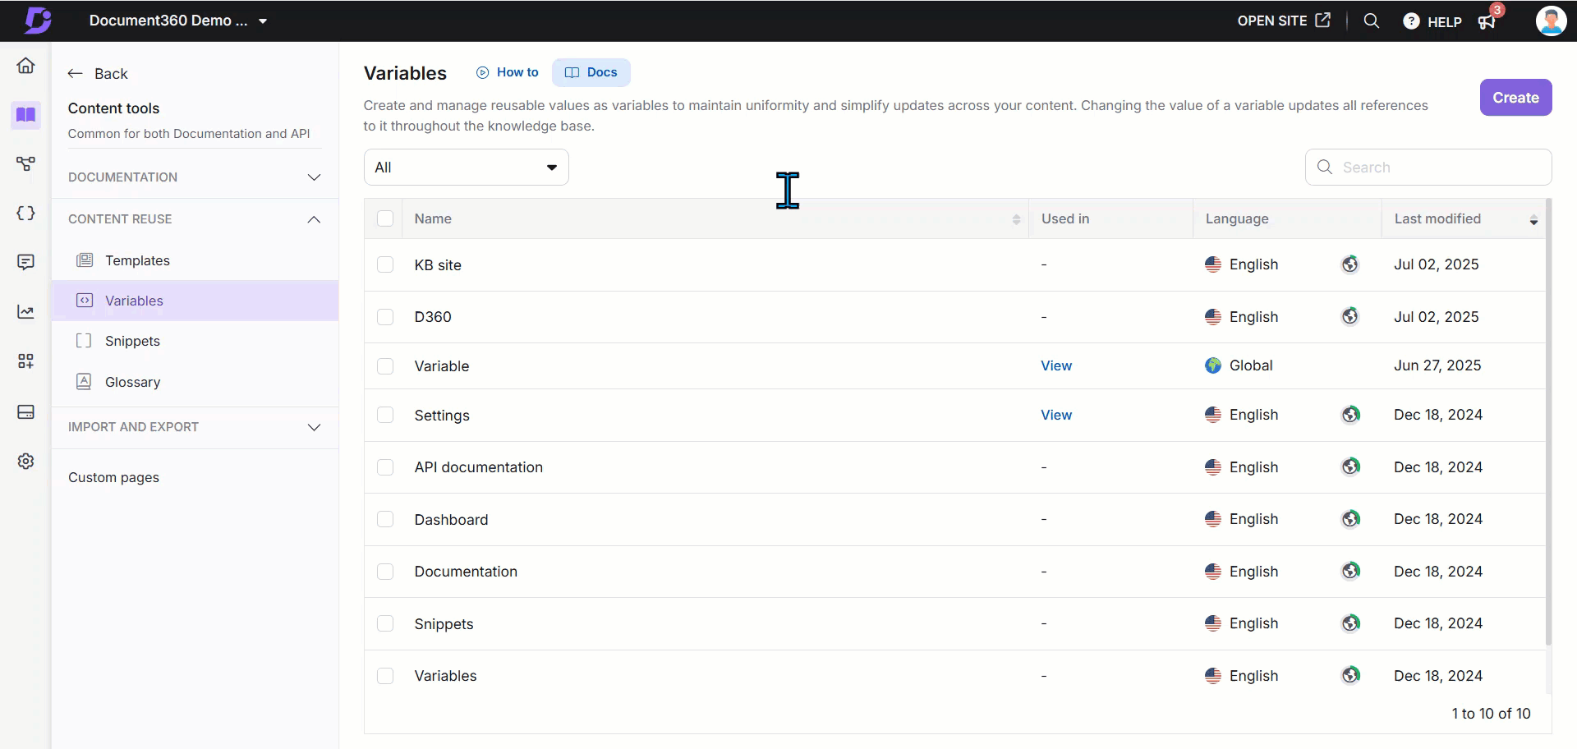
Task: Open the API documentation braces icon
Action: [x=25, y=214]
